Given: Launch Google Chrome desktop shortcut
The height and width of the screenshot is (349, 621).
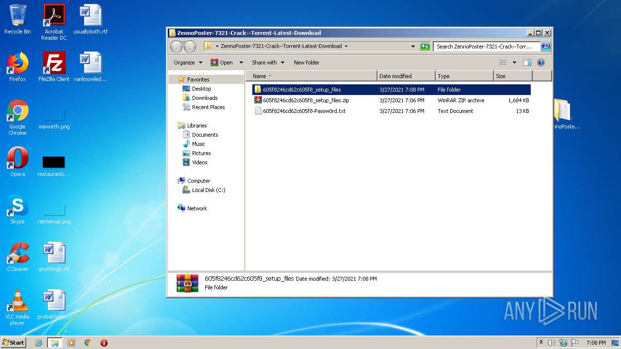Looking at the screenshot, I should [17, 117].
